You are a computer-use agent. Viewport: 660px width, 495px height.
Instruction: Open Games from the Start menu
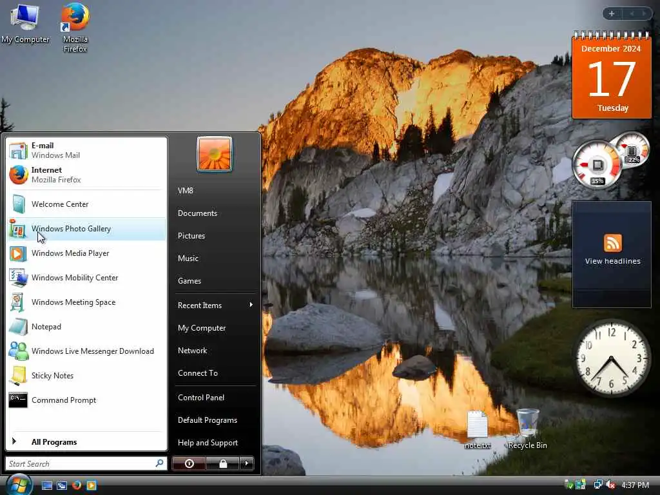click(189, 281)
